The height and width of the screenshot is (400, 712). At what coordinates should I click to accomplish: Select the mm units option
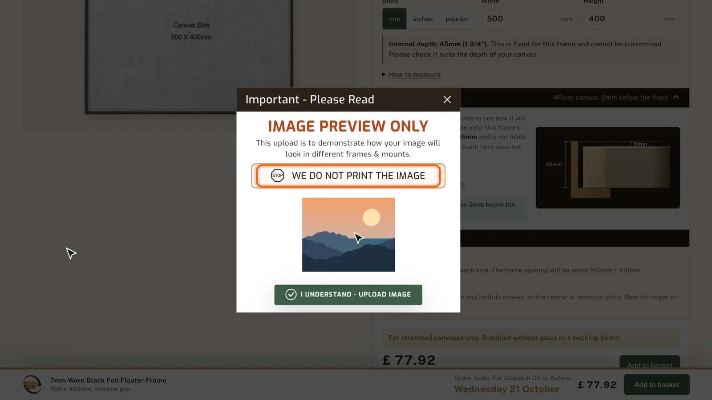pyautogui.click(x=394, y=19)
